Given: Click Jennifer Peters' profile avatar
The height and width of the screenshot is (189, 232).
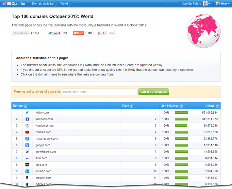Looking at the screenshot, I should coord(205,3).
